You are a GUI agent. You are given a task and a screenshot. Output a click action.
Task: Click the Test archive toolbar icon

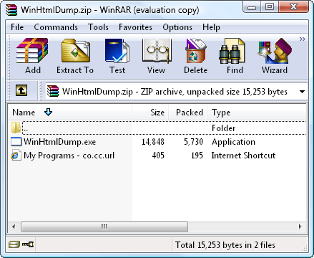(x=117, y=51)
